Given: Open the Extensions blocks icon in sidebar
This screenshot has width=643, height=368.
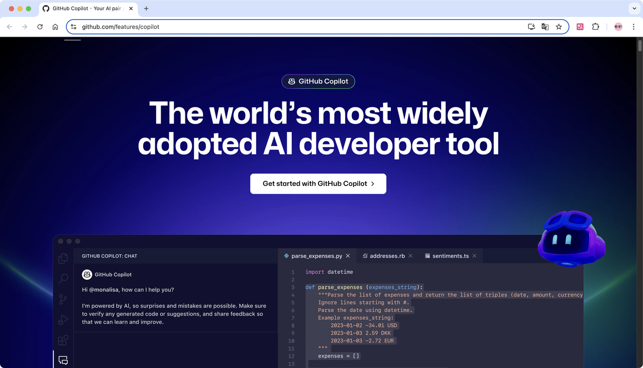Looking at the screenshot, I should coord(63,340).
